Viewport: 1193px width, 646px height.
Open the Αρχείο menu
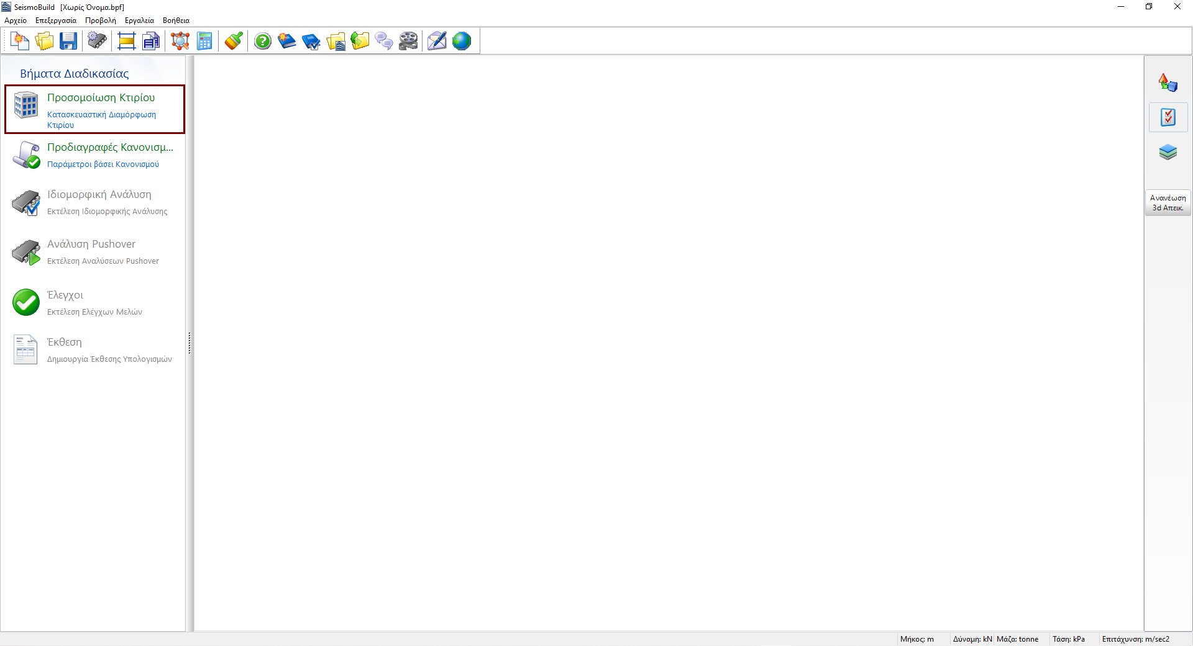pyautogui.click(x=16, y=20)
